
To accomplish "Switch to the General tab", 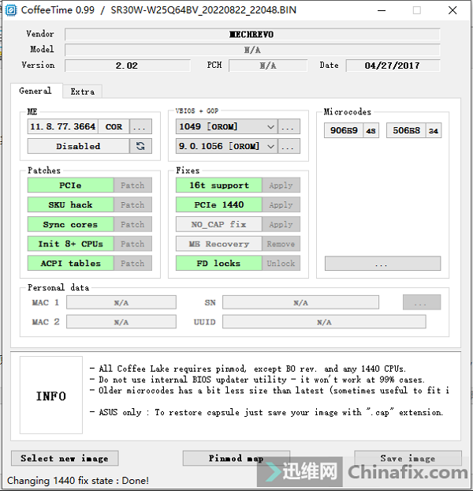I will pyautogui.click(x=35, y=91).
